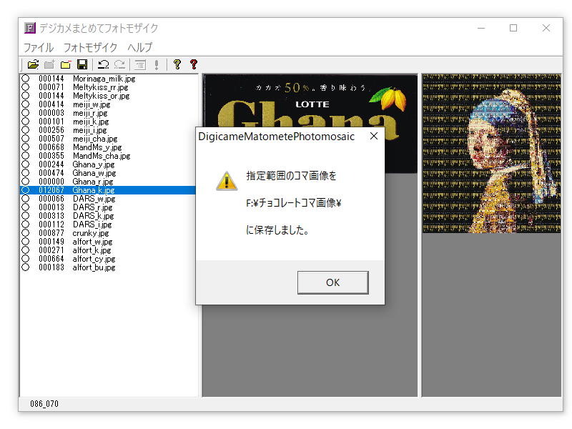Viewport: 572px width, 429px height.
Task: Click the dialog text に保存しました。
Action: click(277, 230)
